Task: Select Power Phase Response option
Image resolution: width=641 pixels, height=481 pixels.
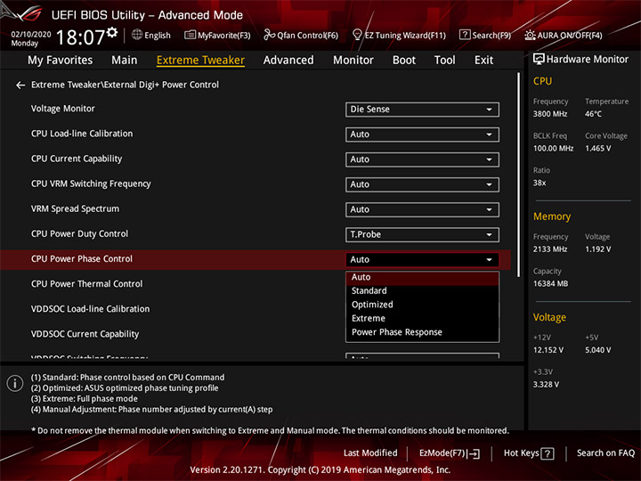Action: 422,332
